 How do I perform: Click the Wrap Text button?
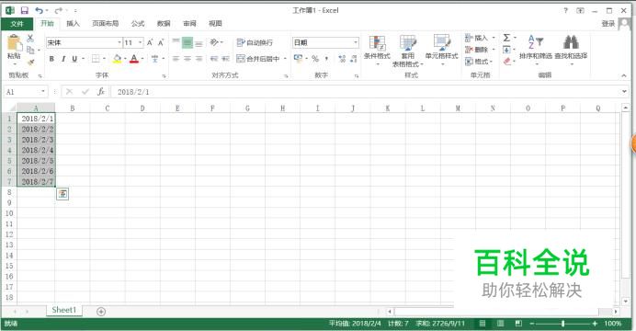(x=255, y=42)
